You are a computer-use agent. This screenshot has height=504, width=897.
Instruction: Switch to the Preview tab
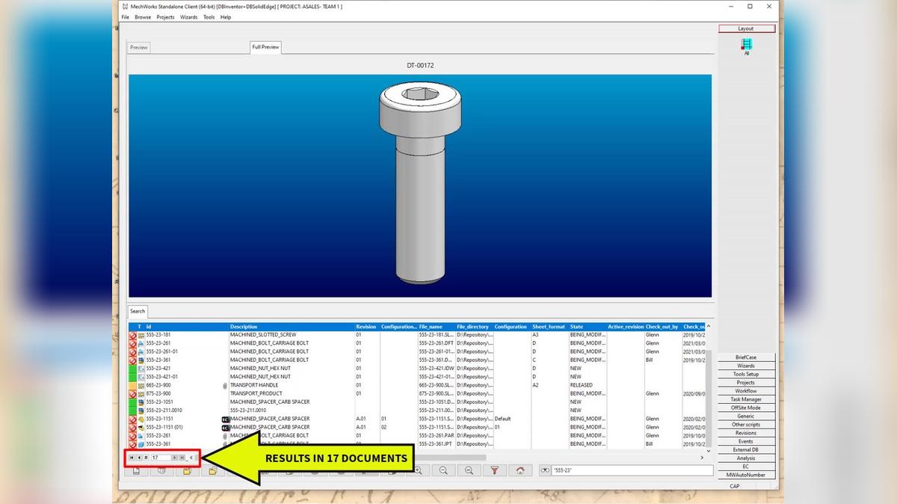pyautogui.click(x=139, y=47)
